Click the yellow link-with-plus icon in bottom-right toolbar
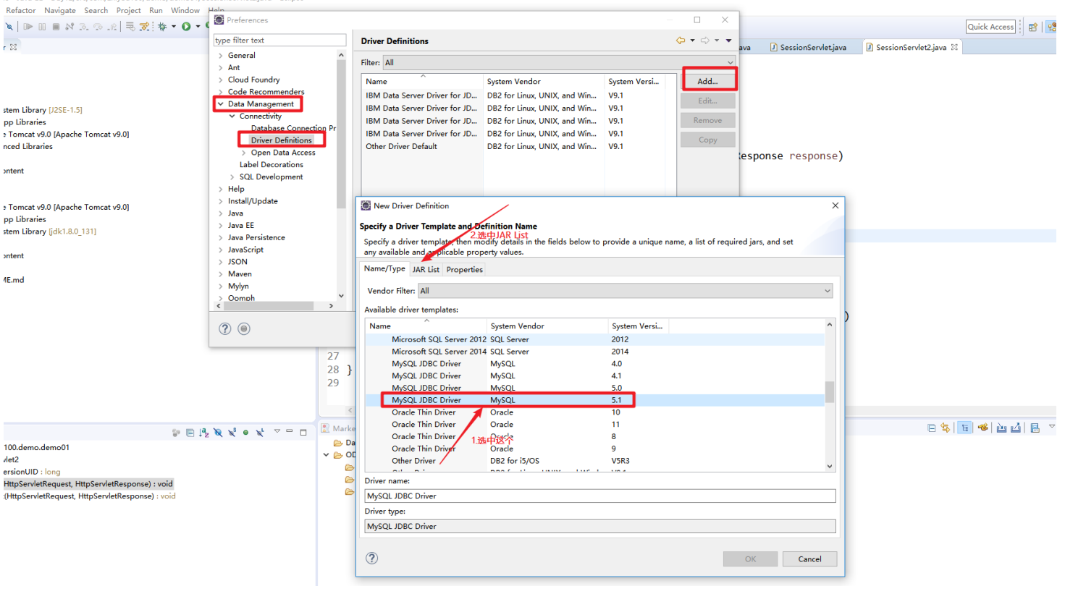The image size is (1065, 607). [982, 428]
